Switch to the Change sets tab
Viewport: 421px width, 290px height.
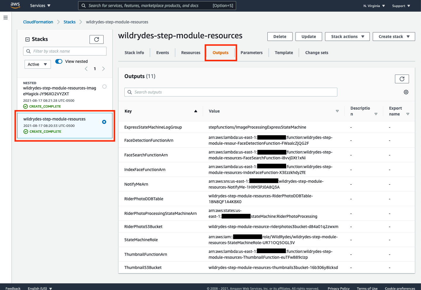[317, 53]
